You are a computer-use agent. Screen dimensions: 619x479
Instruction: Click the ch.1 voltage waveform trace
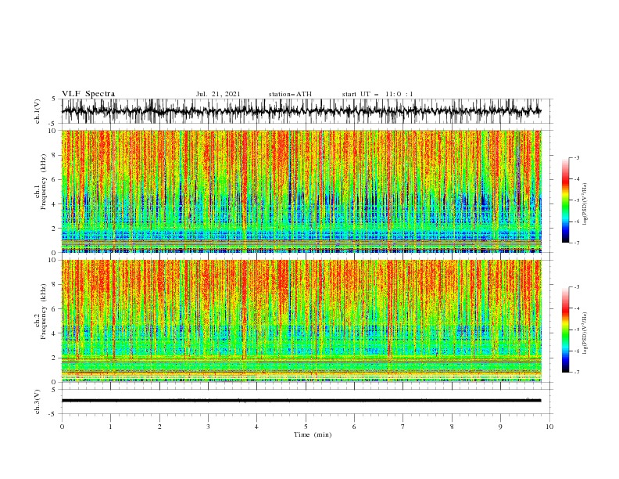(x=302, y=111)
